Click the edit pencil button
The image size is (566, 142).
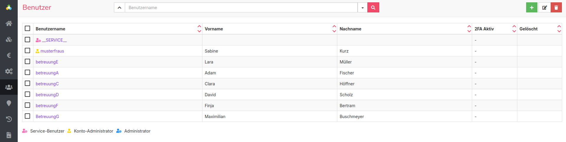click(x=544, y=7)
